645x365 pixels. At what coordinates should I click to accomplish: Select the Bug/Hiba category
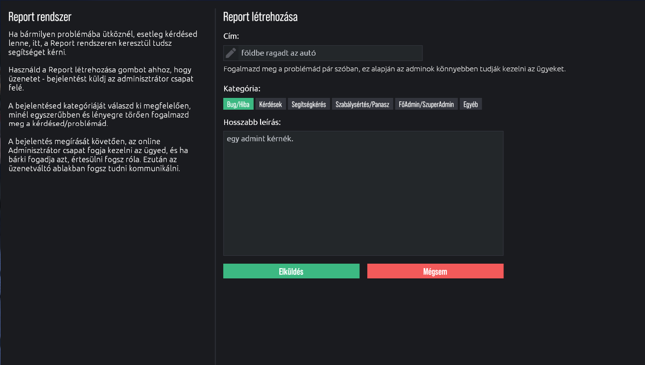point(238,104)
